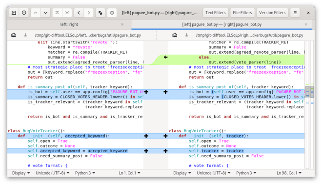Click 'self.outcome = None' in right pane
Viewport: 322px width, 185px height.
coord(213,146)
